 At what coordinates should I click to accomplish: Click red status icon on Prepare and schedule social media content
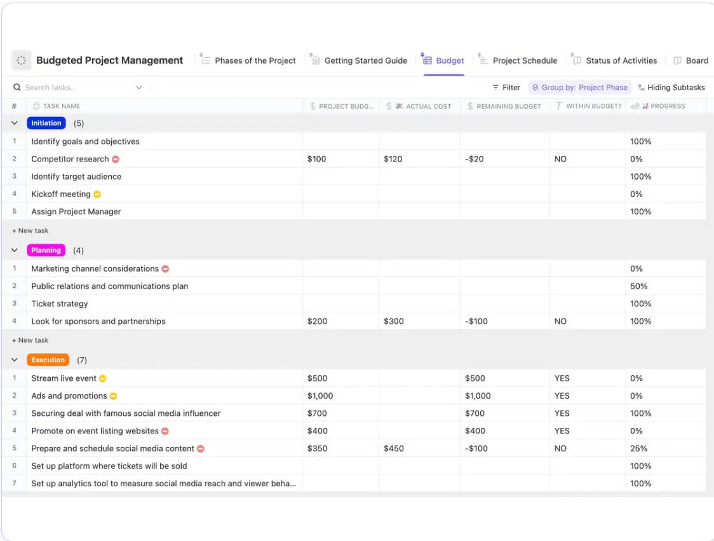tap(200, 448)
